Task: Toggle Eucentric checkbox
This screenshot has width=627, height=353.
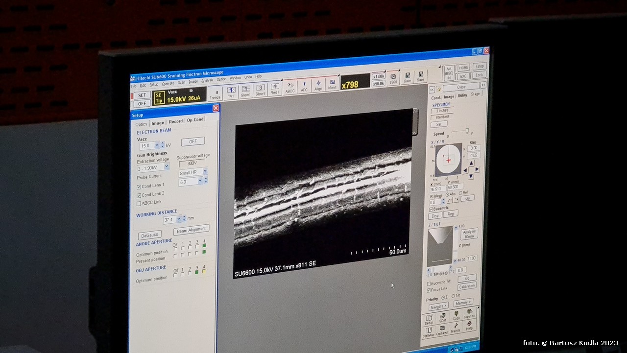Action: (431, 209)
